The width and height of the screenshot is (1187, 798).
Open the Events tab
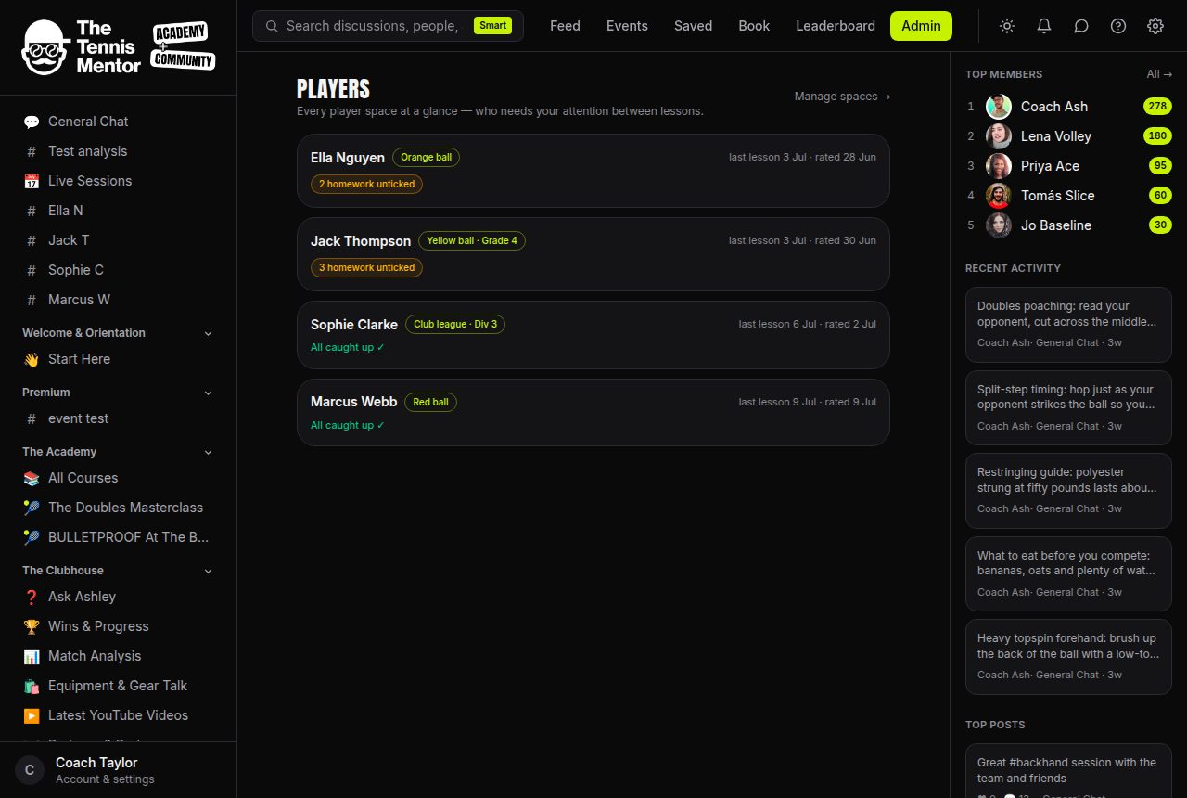pyautogui.click(x=627, y=26)
